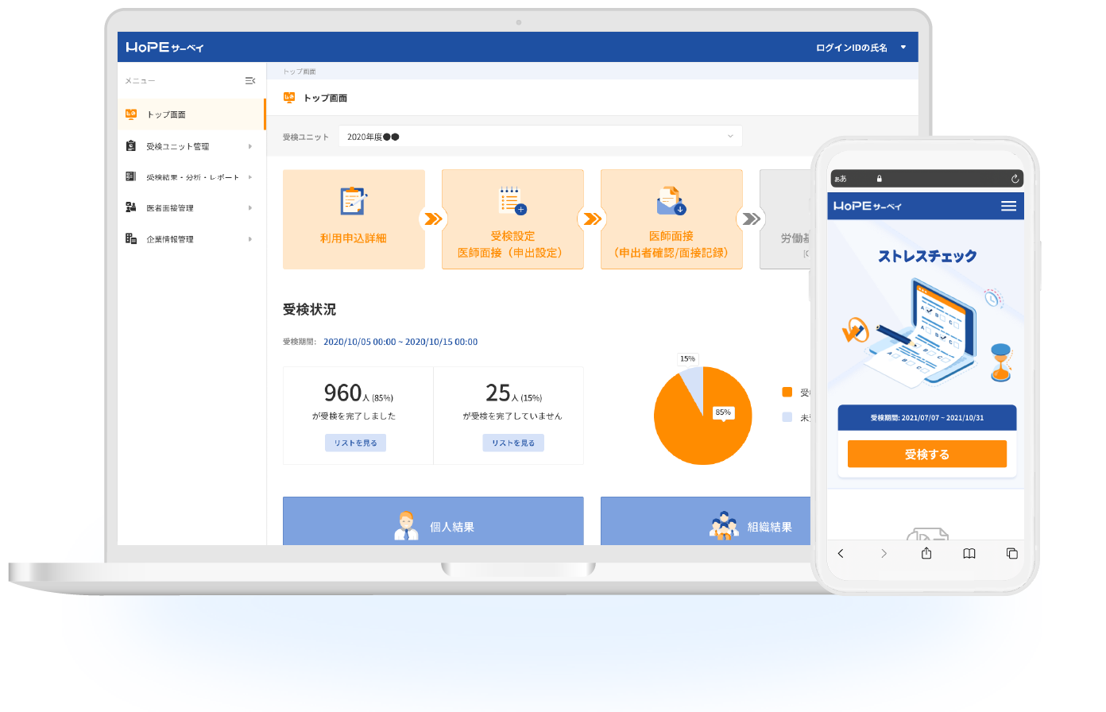Tap the reload icon in phone address bar

point(1015,179)
